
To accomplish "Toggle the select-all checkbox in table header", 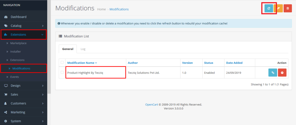I will click(x=62, y=62).
